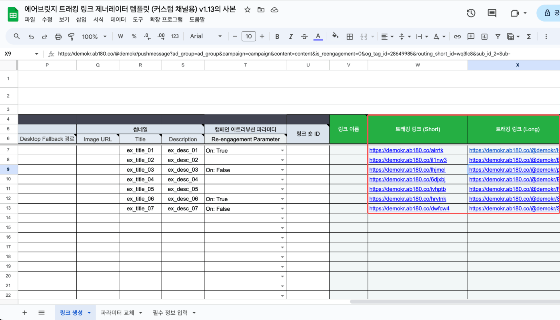The width and height of the screenshot is (560, 320).
Task: Open the text color picker
Action: tap(318, 36)
